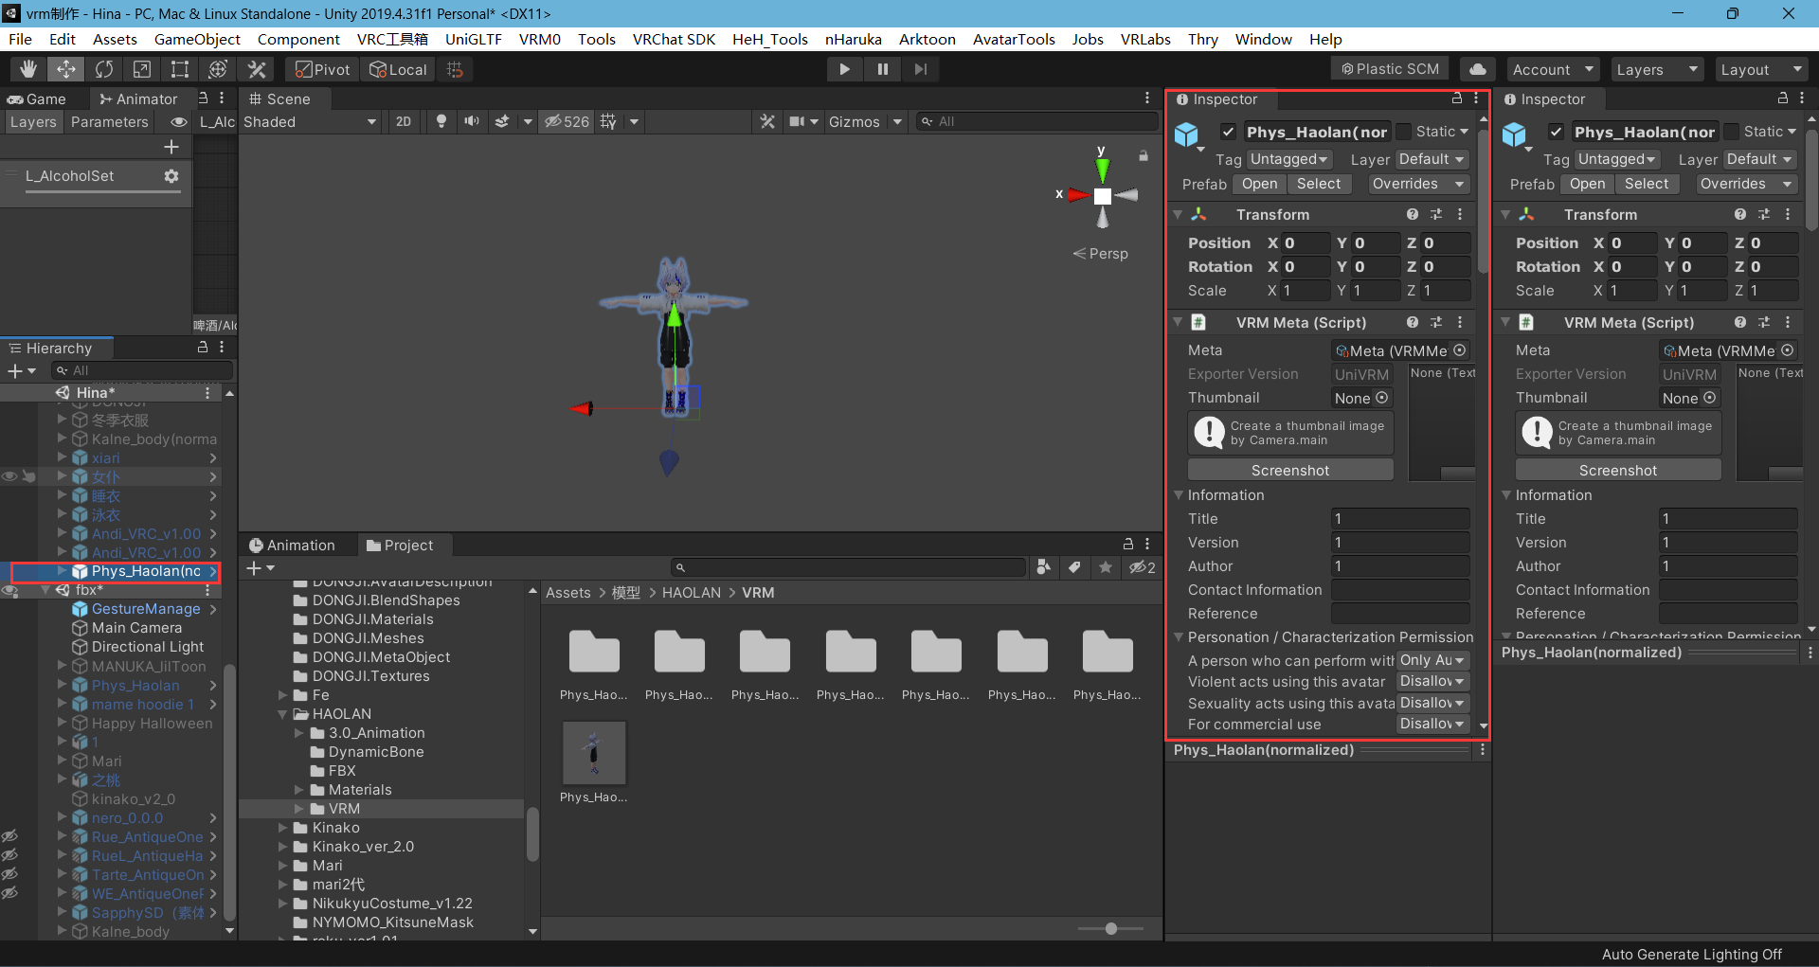The width and height of the screenshot is (1819, 967).
Task: Click prefab Select button in right Inspector
Action: point(1647,184)
